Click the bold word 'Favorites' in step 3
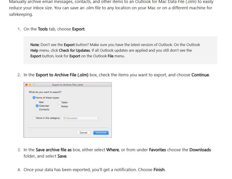Screen dimensions: 232x179 tap(157, 150)
